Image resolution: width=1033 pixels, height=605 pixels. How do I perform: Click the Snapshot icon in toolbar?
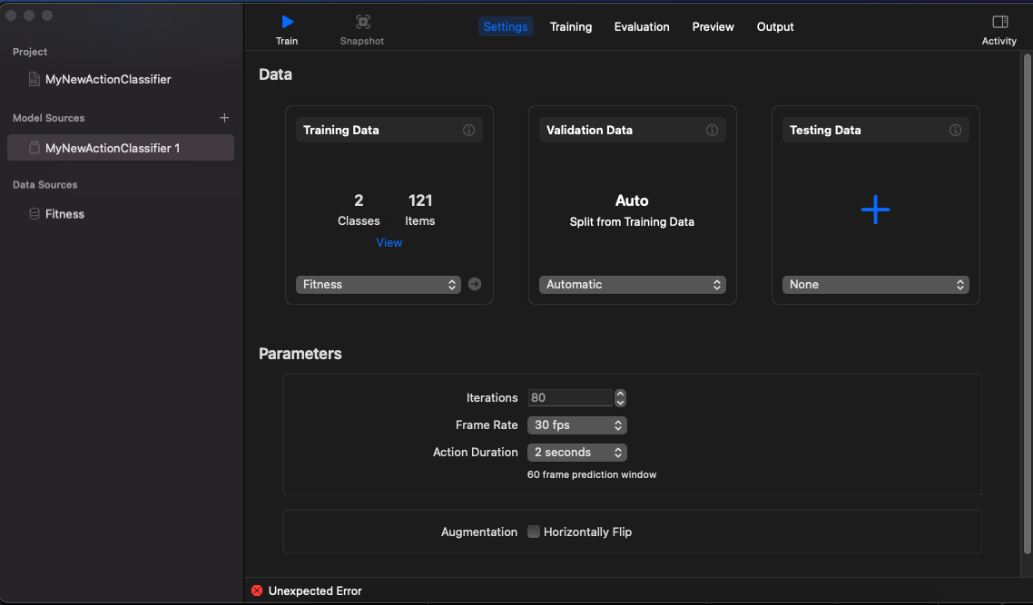click(x=362, y=22)
